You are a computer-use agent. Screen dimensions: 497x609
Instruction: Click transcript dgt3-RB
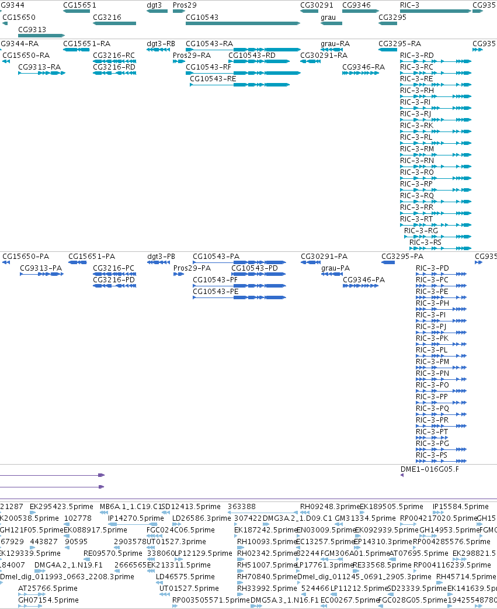(161, 44)
